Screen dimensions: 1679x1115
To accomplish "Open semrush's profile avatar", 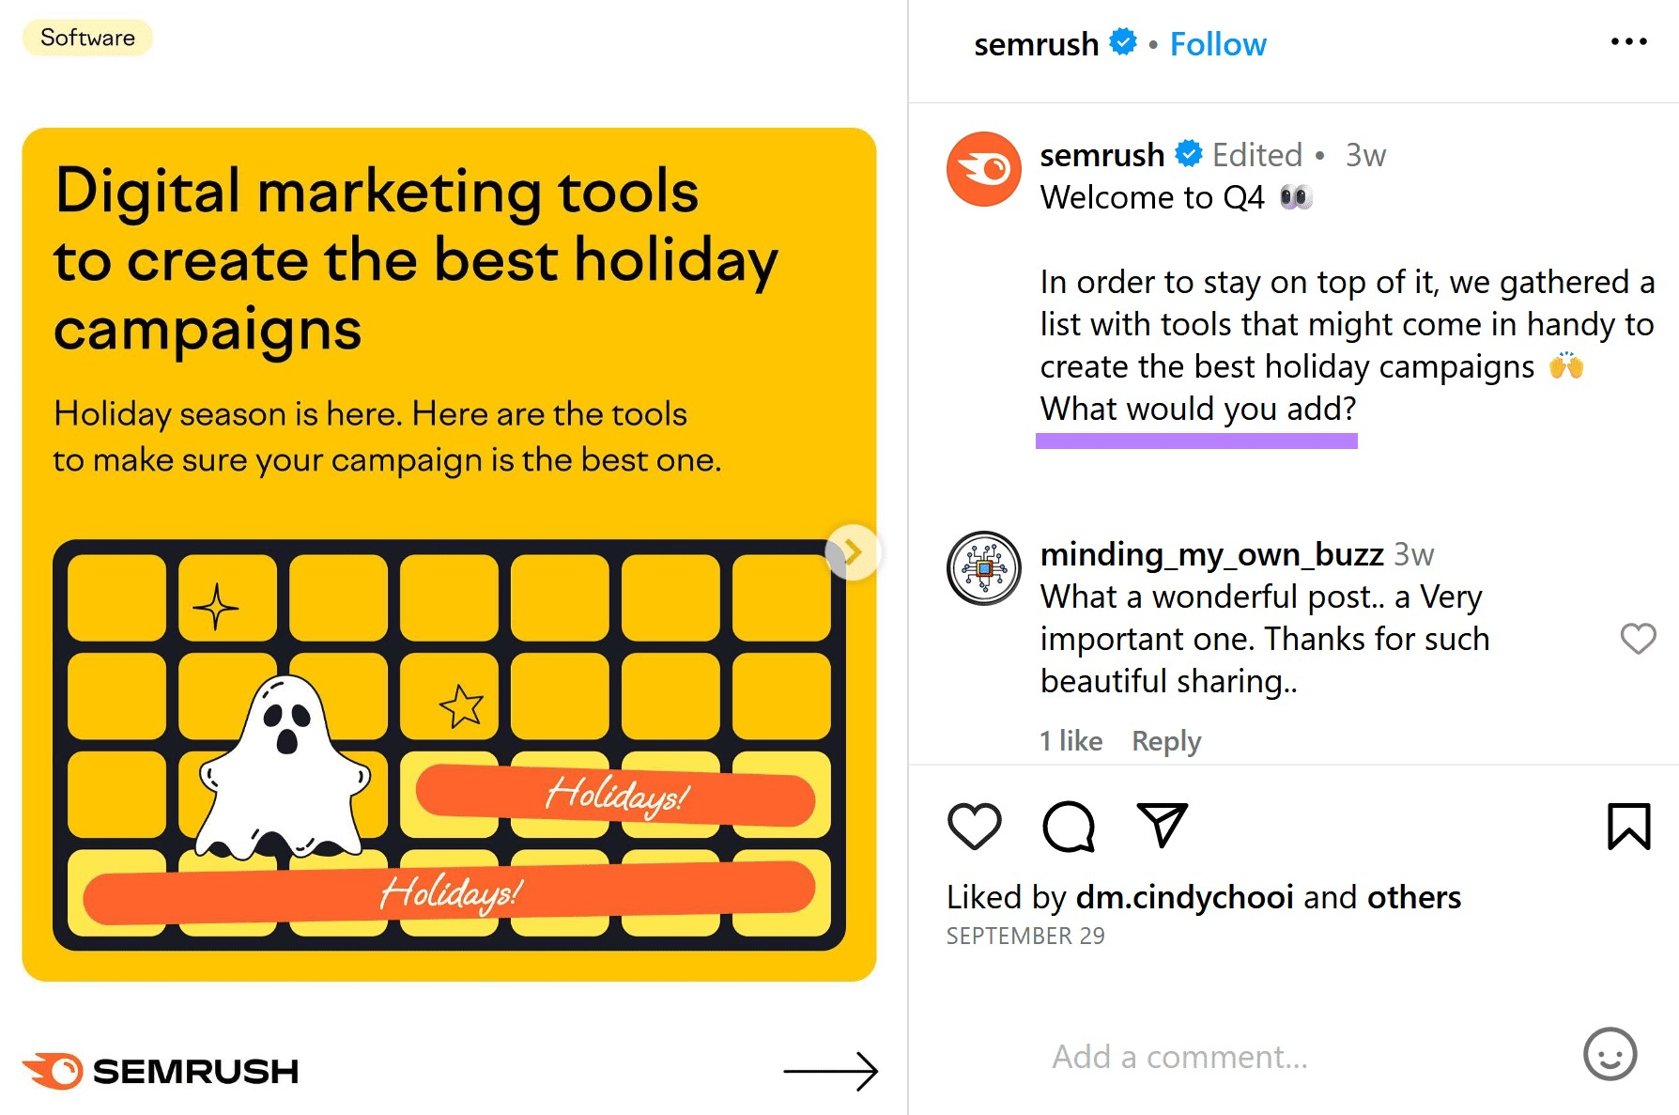I will [983, 170].
